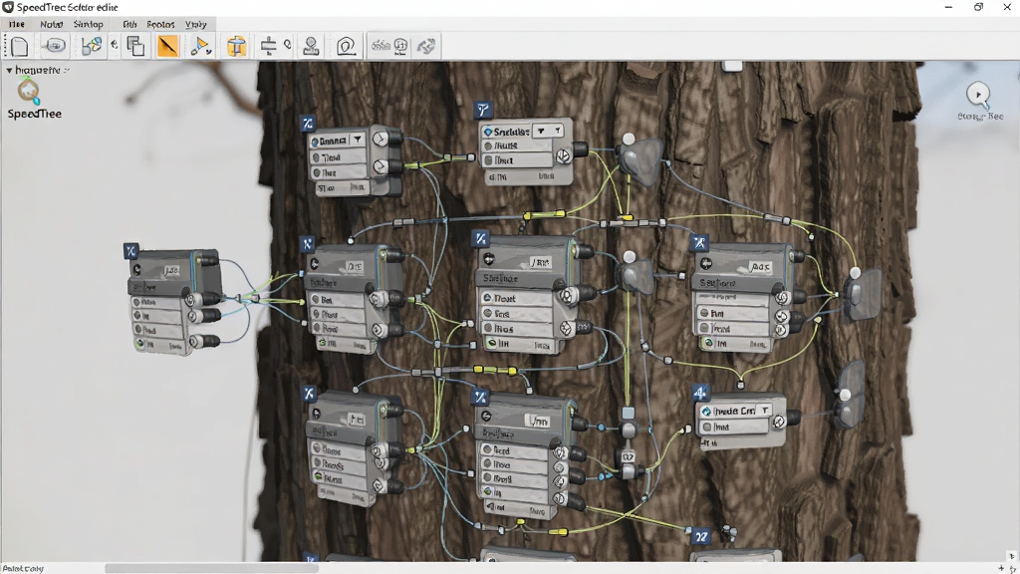The image size is (1020, 574).
Task: Open the first dropdown arrow on the Snatslse header
Action: 541,131
